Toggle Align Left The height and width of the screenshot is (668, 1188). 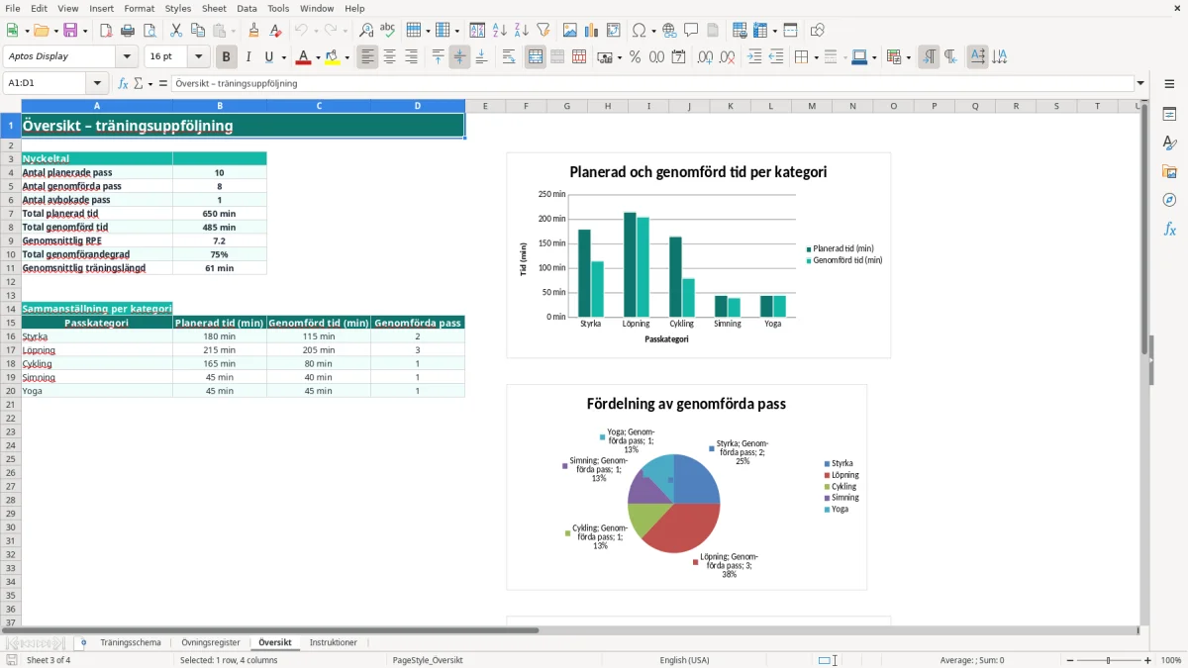pos(367,57)
